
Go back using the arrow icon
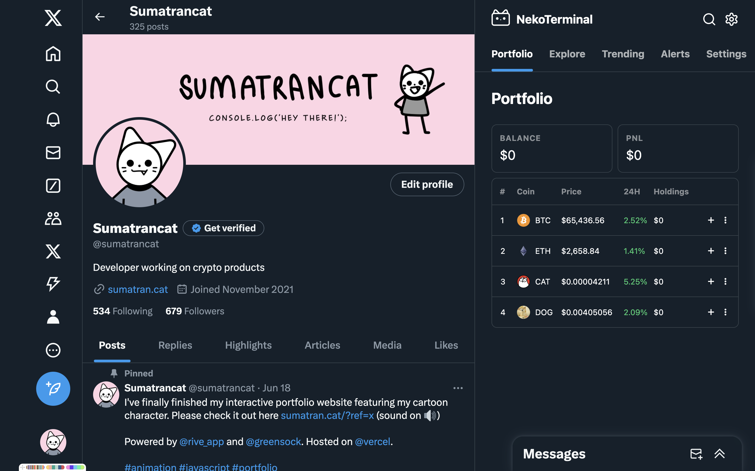pyautogui.click(x=100, y=17)
